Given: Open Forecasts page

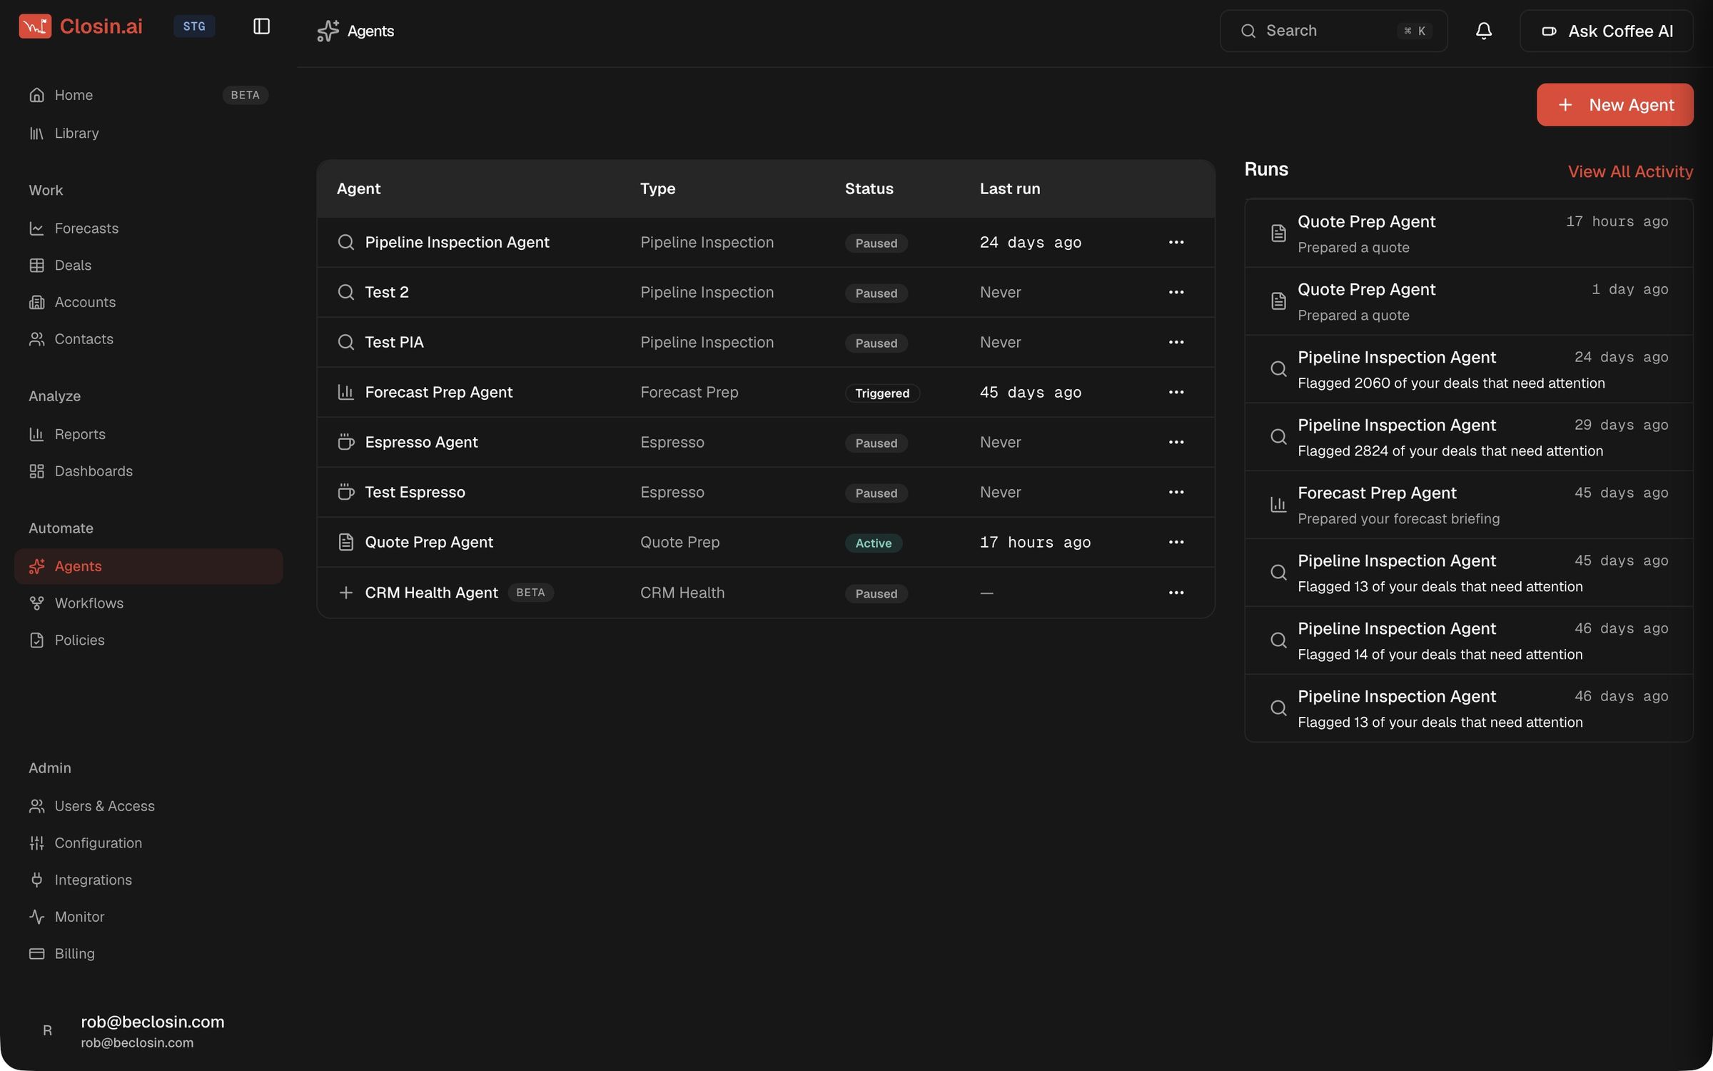Looking at the screenshot, I should [x=148, y=228].
